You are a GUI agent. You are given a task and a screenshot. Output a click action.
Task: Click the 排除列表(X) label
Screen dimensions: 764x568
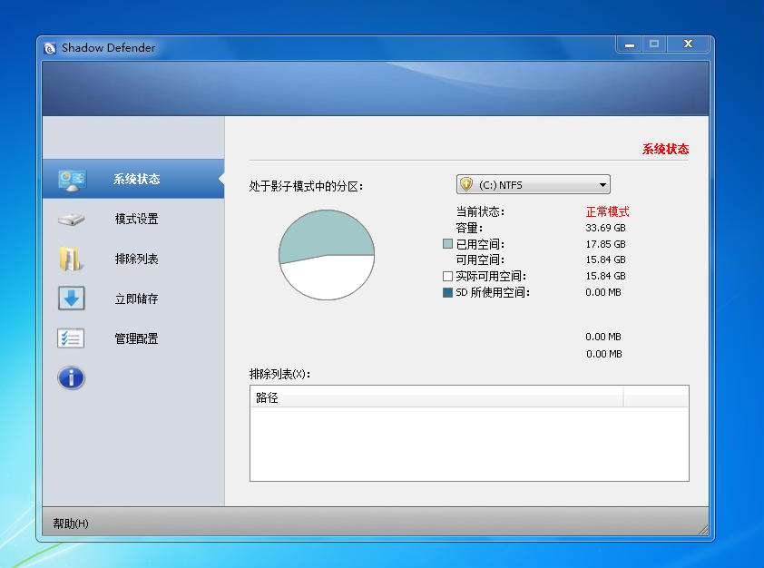[x=279, y=374]
